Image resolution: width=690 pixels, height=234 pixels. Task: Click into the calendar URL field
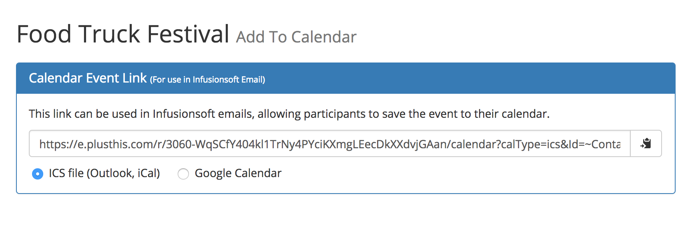point(330,143)
